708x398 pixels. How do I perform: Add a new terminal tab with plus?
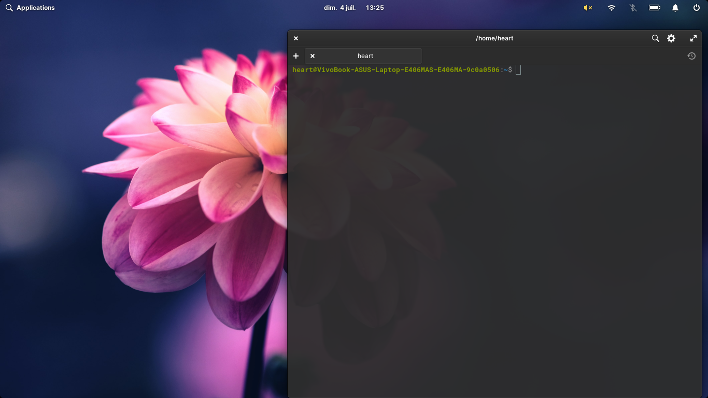tap(296, 56)
